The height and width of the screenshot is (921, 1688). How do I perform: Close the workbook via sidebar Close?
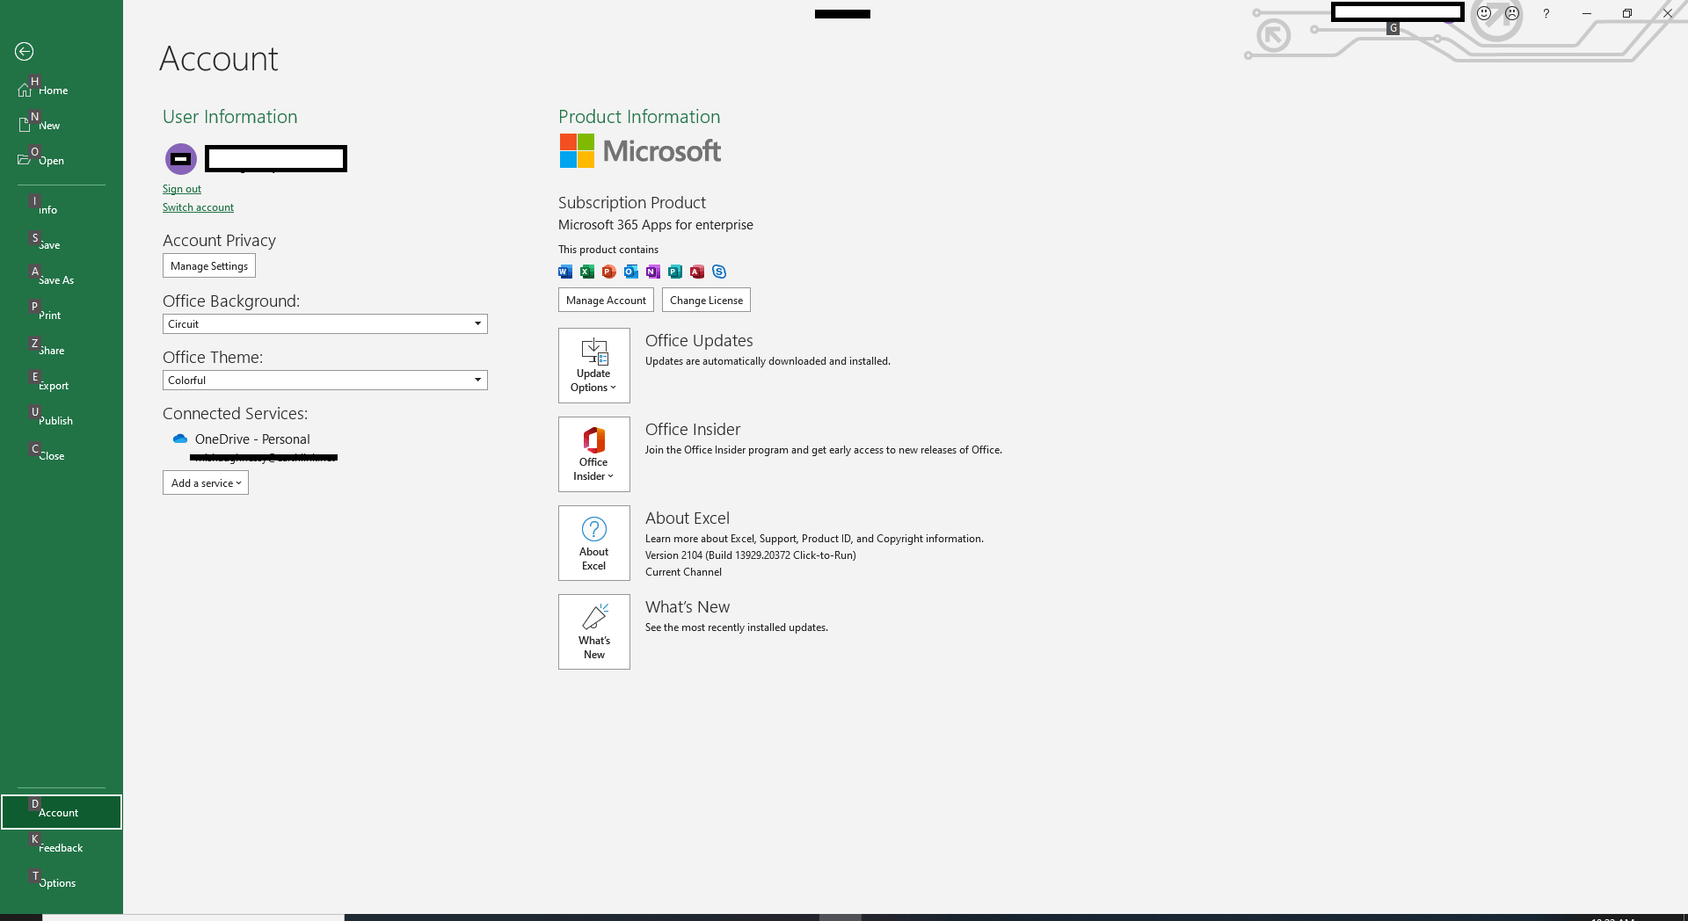(62, 455)
